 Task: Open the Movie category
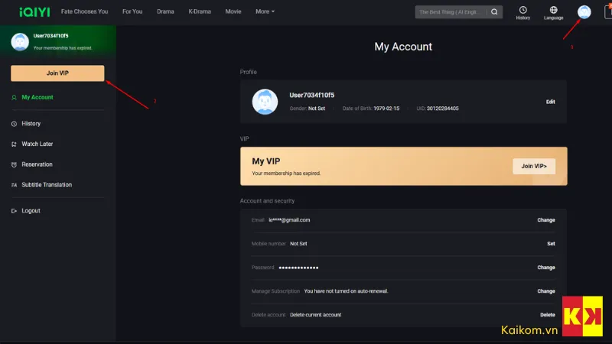pyautogui.click(x=233, y=11)
